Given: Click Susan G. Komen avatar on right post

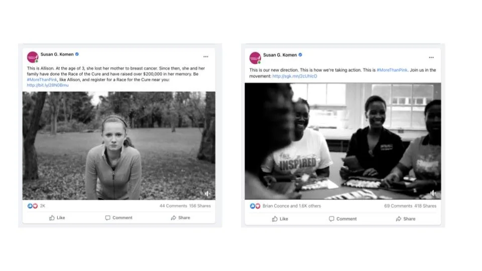Looking at the screenshot, I should [255, 58].
